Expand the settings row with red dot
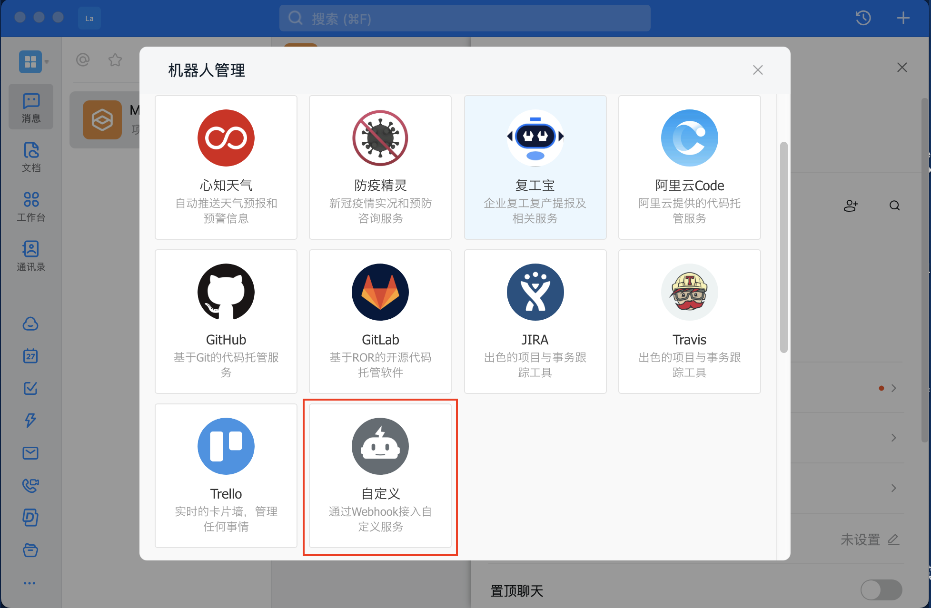 click(893, 388)
